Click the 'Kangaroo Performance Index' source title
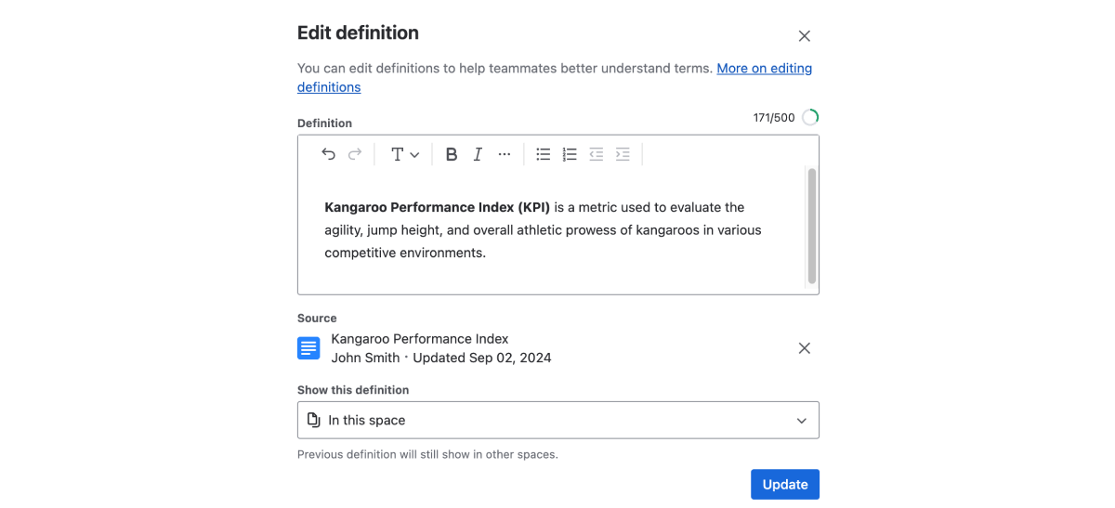Image resolution: width=1115 pixels, height=508 pixels. click(420, 339)
